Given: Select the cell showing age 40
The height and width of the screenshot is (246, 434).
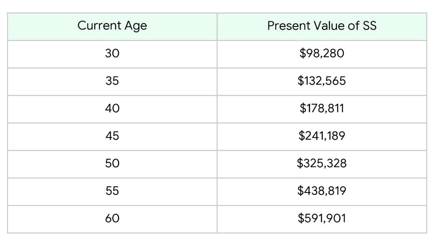Looking at the screenshot, I should tap(112, 108).
